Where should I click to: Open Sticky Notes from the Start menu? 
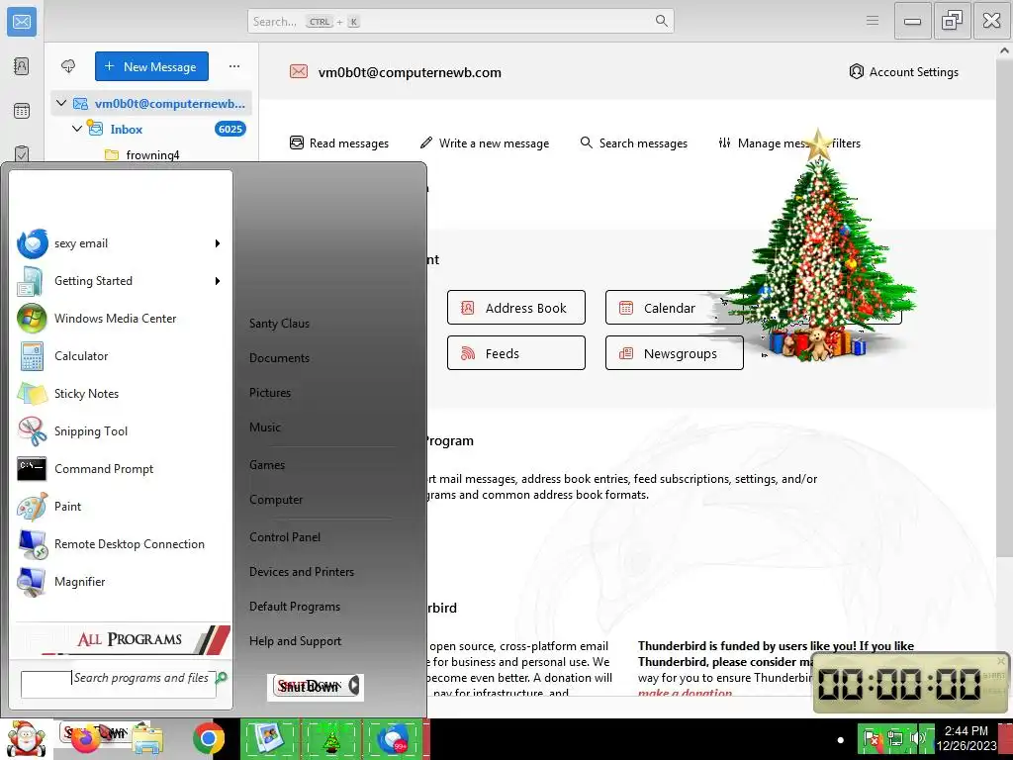click(121, 394)
